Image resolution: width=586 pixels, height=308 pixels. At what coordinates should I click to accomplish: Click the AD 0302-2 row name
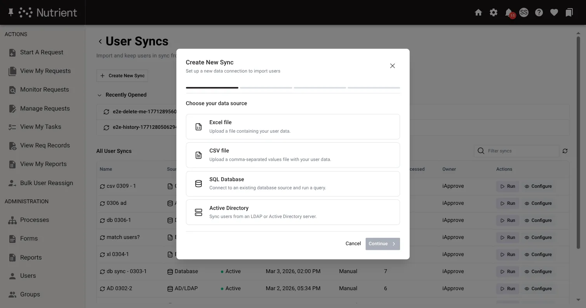(x=119, y=289)
